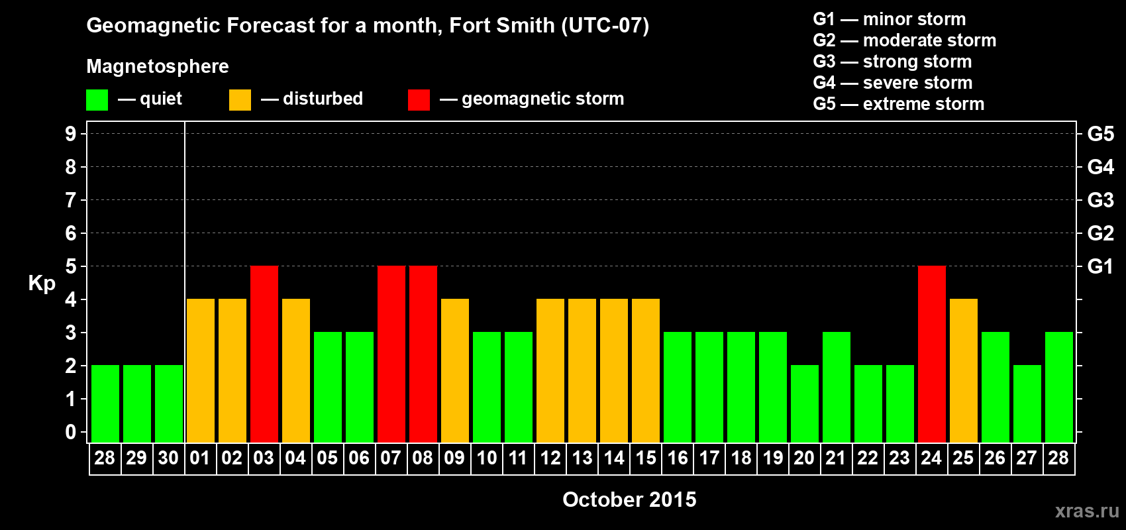Select the orange bar for October 02
1126x530 pixels.
tap(232, 371)
